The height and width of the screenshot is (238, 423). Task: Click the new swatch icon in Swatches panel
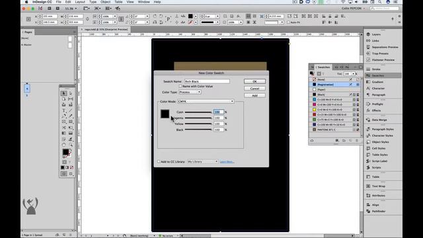(x=351, y=141)
